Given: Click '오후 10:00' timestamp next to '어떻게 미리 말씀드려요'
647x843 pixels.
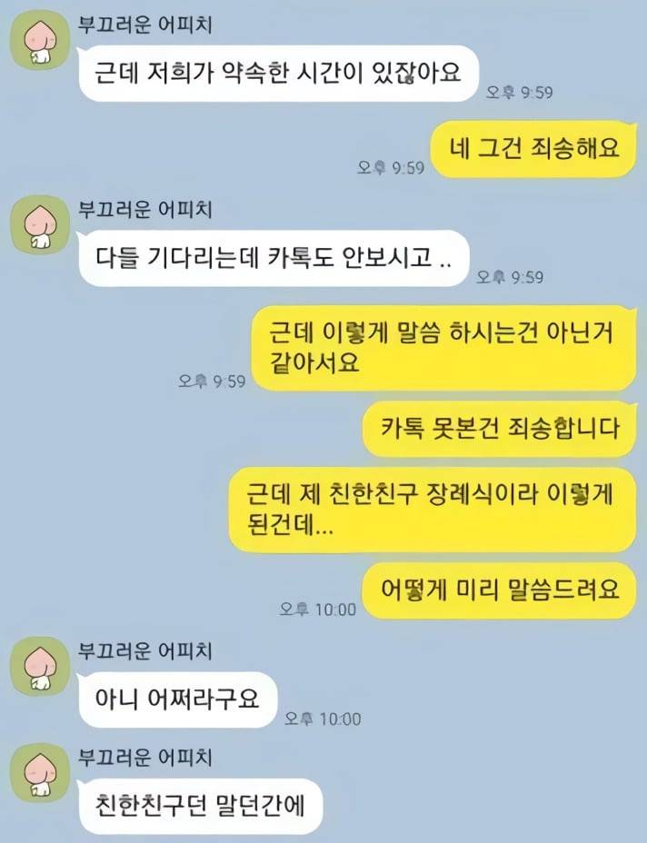Looking at the screenshot, I should [x=318, y=610].
